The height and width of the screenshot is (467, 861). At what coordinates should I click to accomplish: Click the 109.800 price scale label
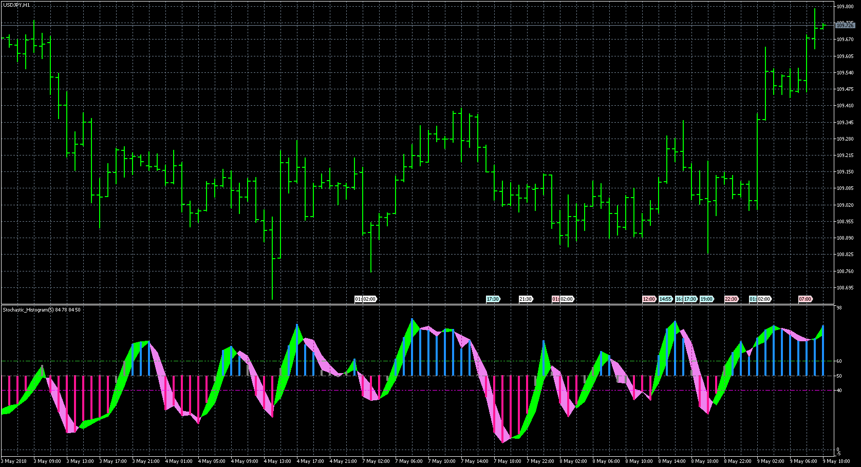click(x=845, y=7)
